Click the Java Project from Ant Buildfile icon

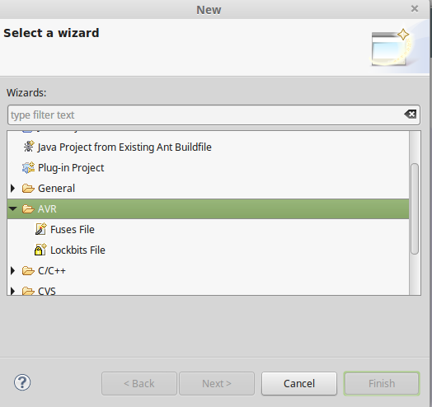tap(28, 147)
